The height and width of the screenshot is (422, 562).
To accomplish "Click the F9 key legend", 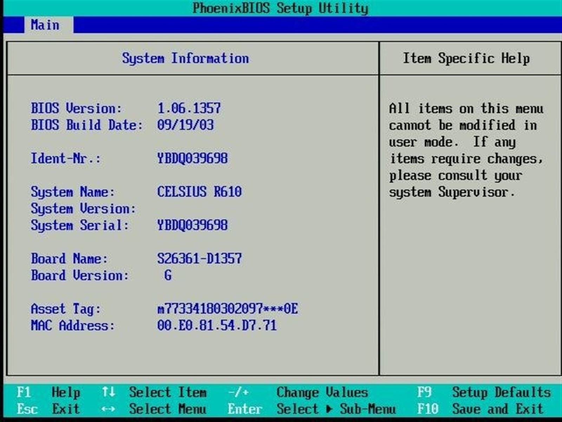I will tap(424, 392).
